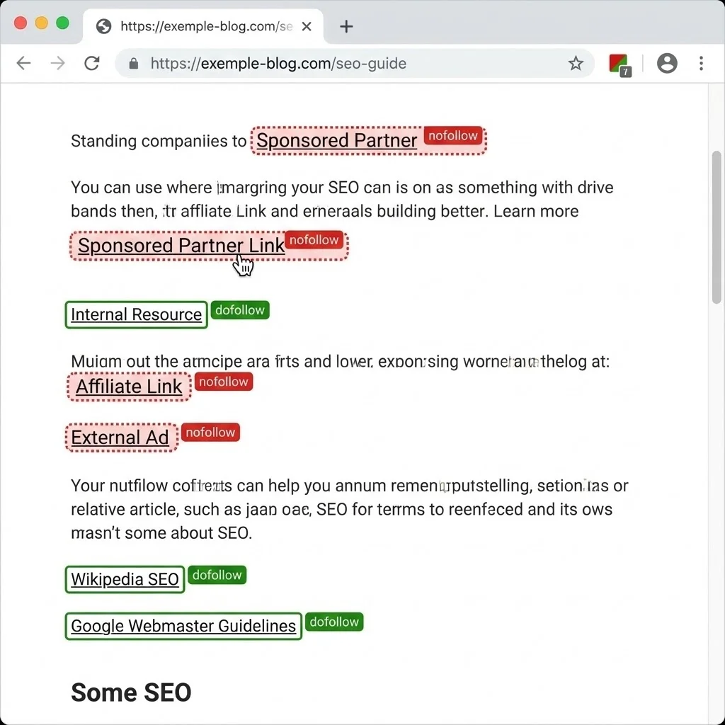
Task: Click the Sponsored Partner Link under the paragraph
Action: (x=181, y=246)
